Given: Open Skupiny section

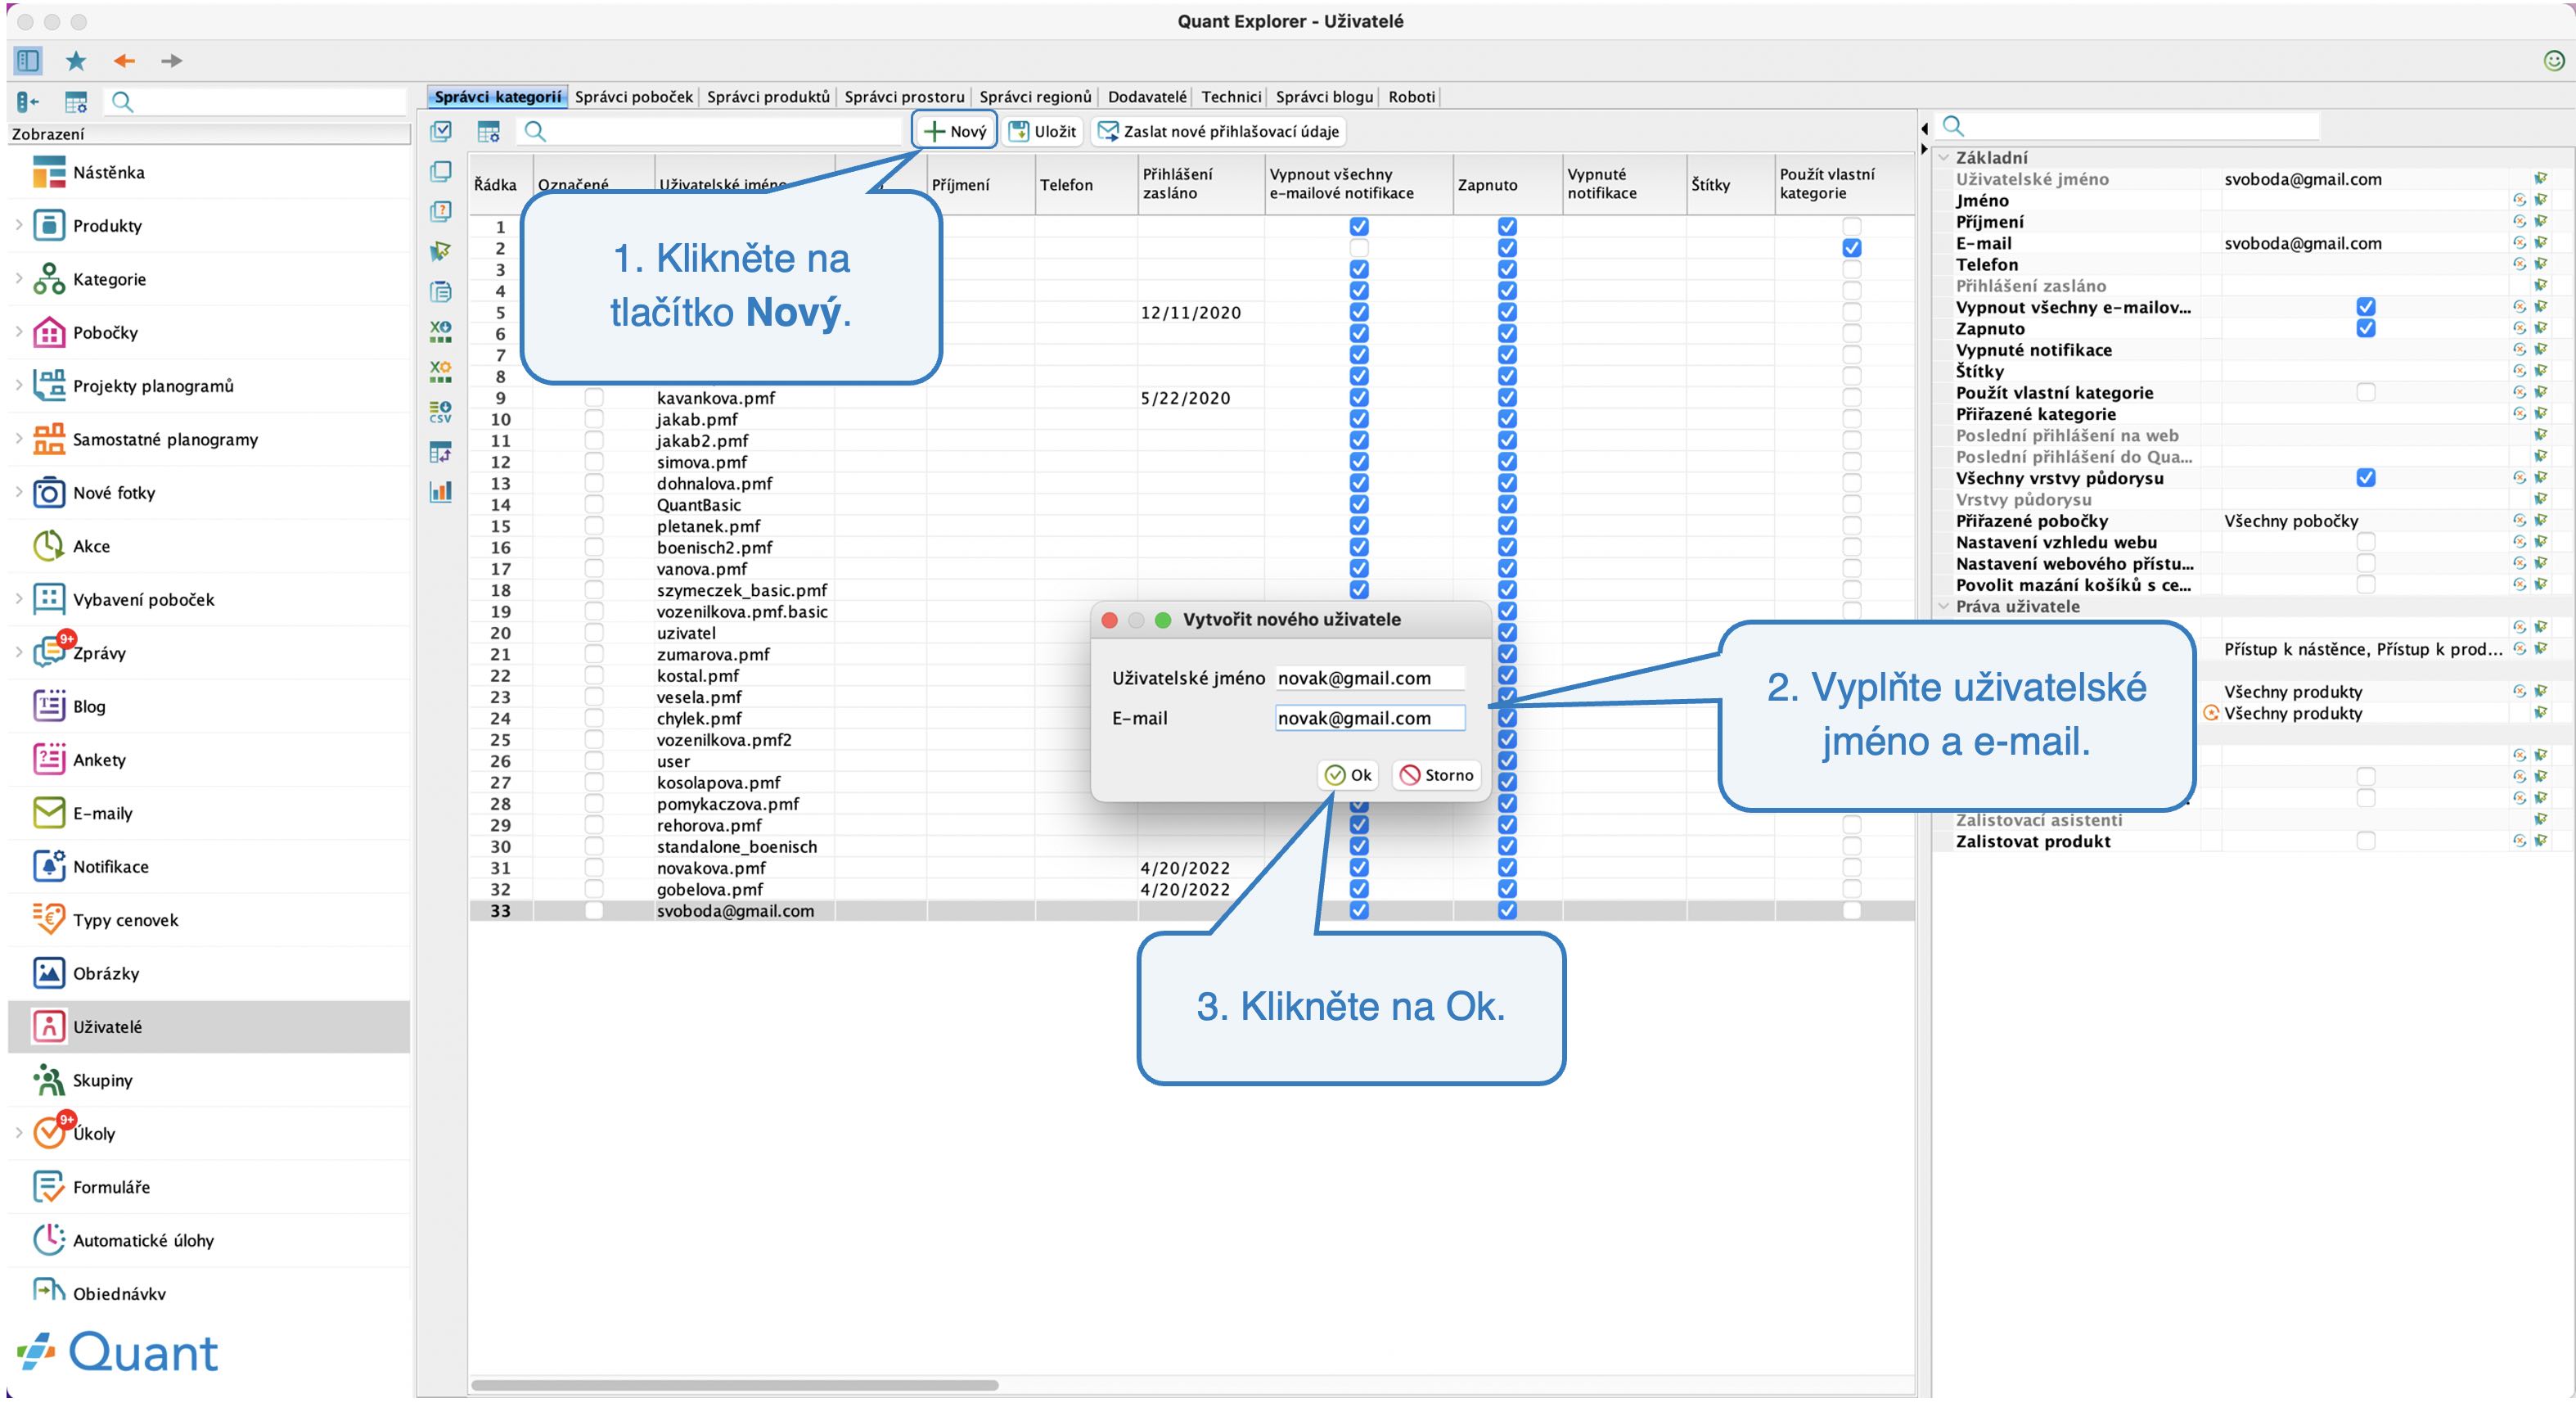Looking at the screenshot, I should tap(102, 1080).
